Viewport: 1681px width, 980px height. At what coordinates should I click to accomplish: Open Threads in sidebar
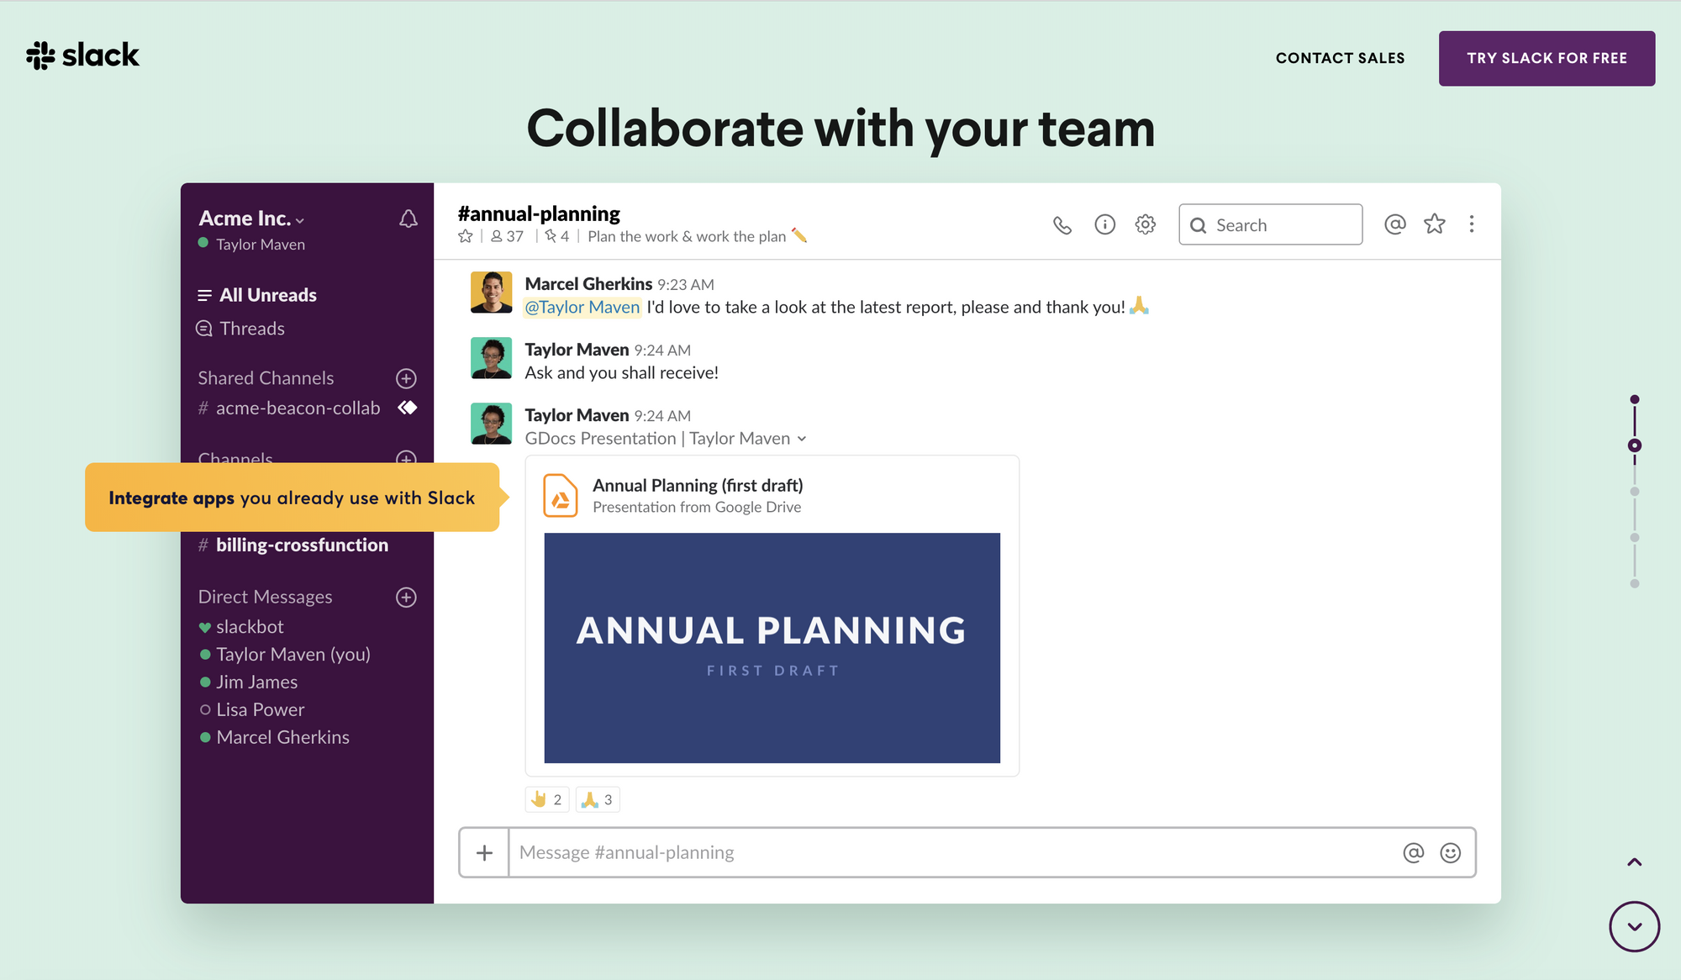coord(251,329)
